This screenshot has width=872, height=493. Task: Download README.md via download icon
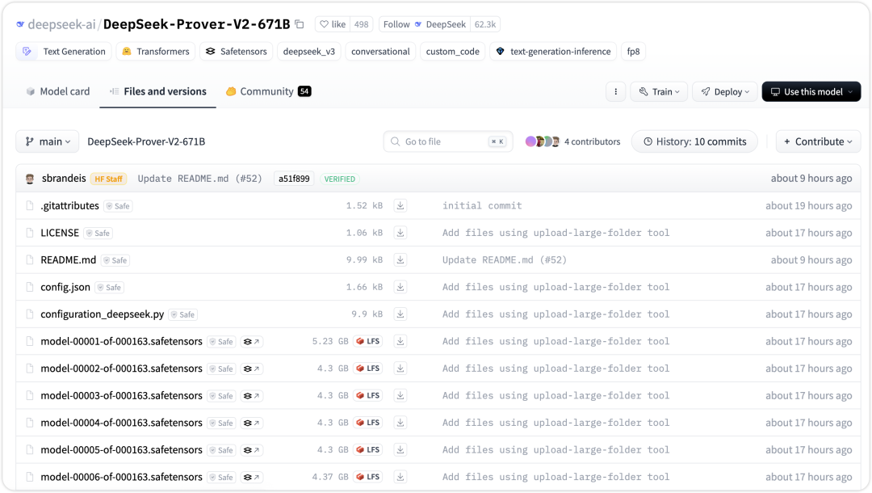tap(400, 260)
